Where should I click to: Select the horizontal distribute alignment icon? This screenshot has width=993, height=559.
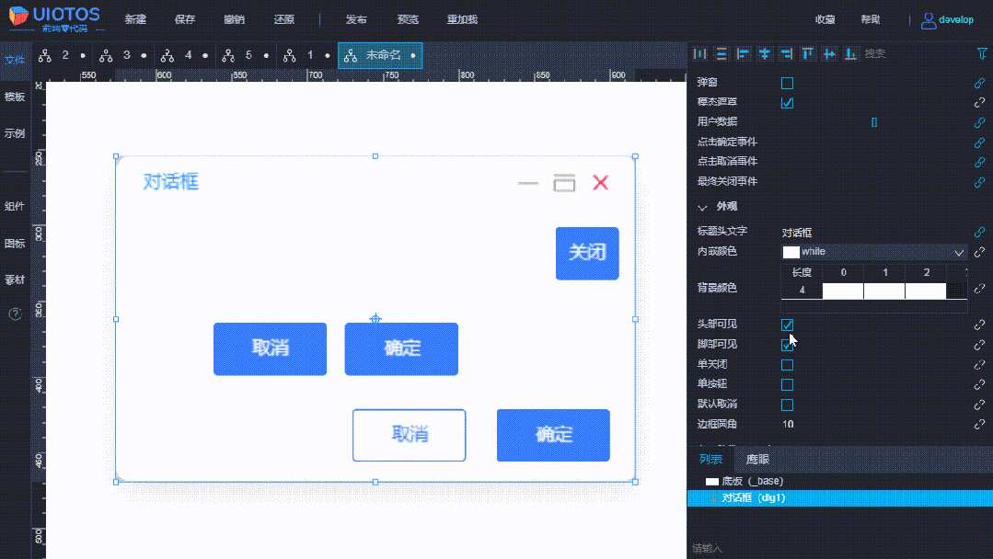point(699,53)
